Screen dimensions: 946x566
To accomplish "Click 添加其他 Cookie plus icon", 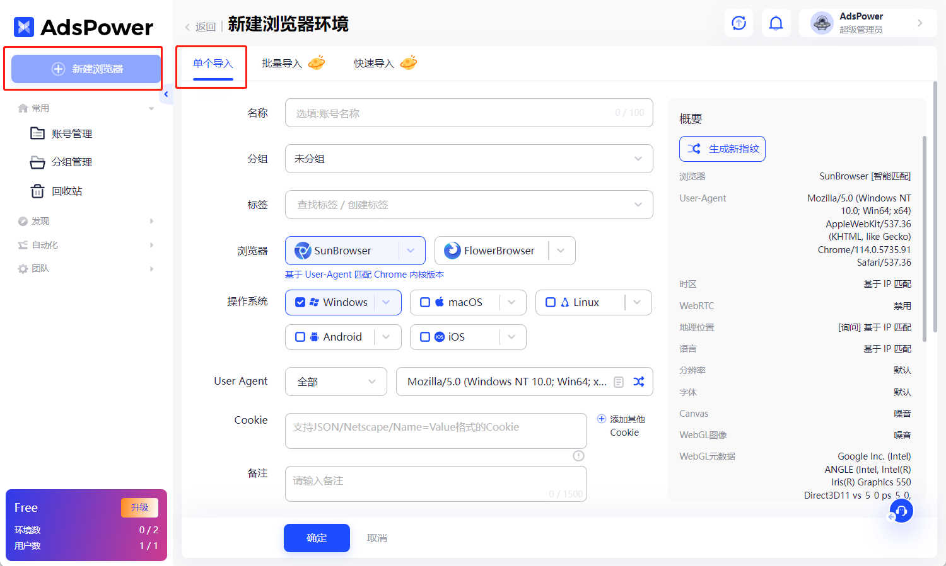I will (602, 418).
